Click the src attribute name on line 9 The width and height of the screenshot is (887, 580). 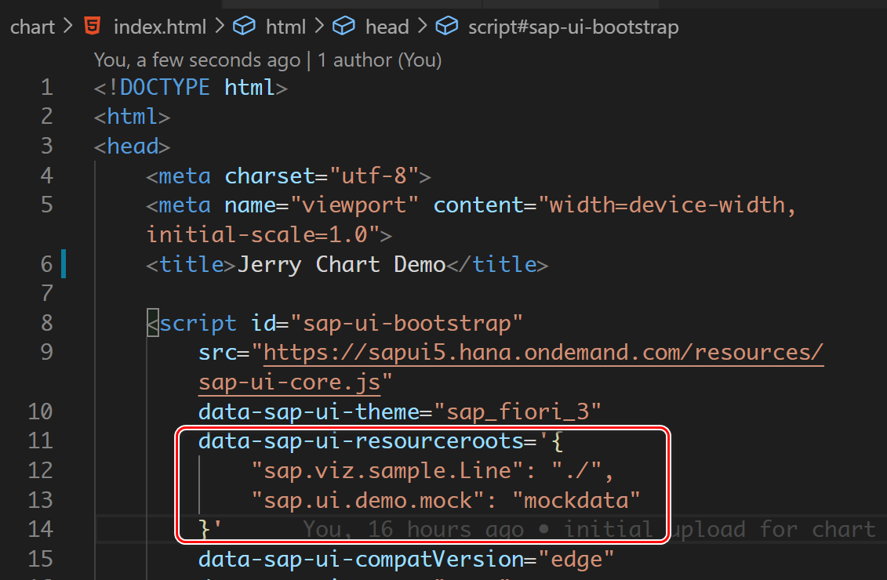click(x=218, y=353)
